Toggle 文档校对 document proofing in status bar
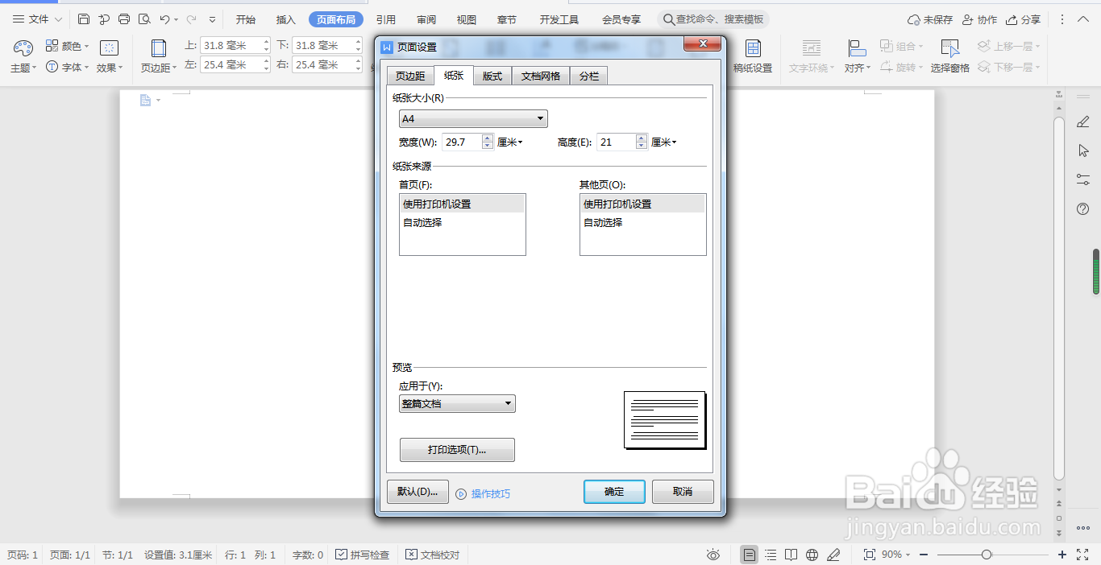This screenshot has height=565, width=1101. pos(433,555)
